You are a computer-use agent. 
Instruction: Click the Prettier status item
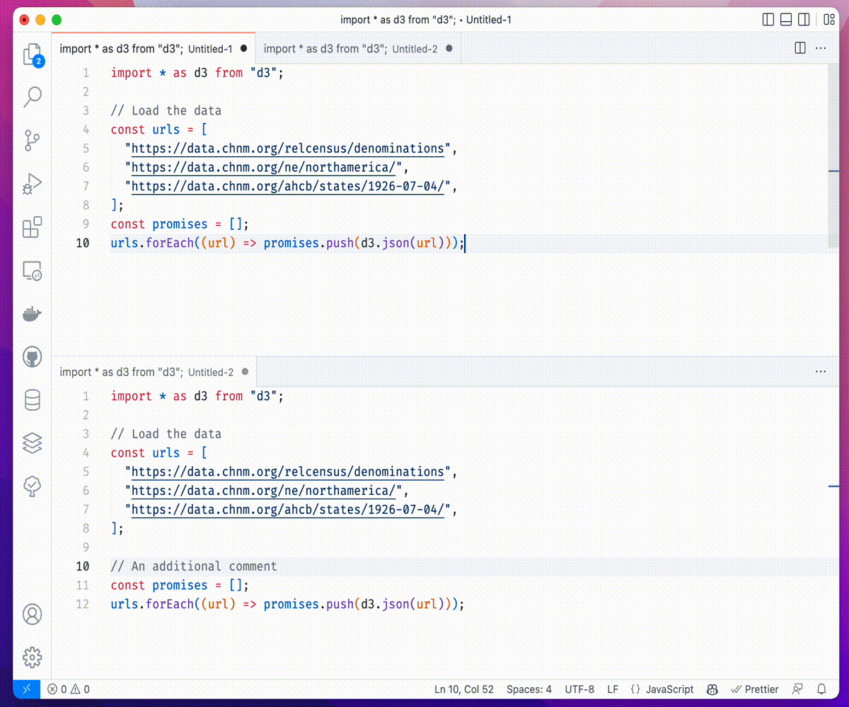pyautogui.click(x=755, y=689)
